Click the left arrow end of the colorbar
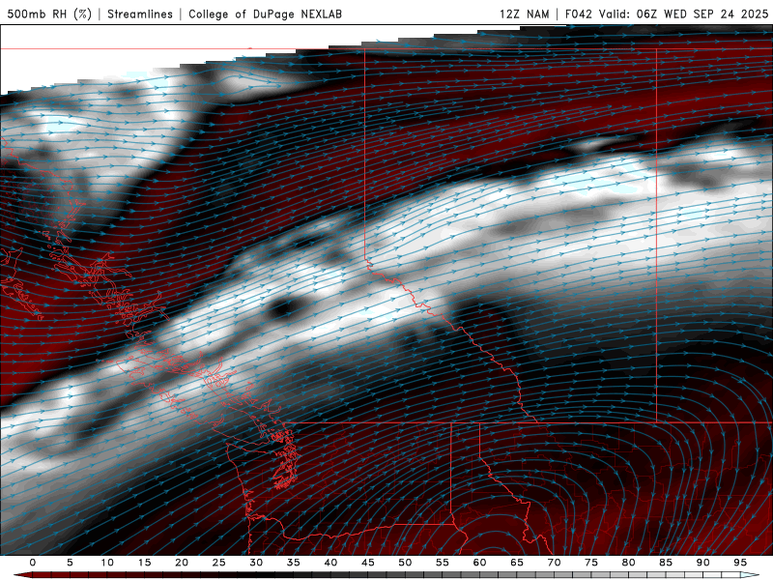 coord(22,575)
